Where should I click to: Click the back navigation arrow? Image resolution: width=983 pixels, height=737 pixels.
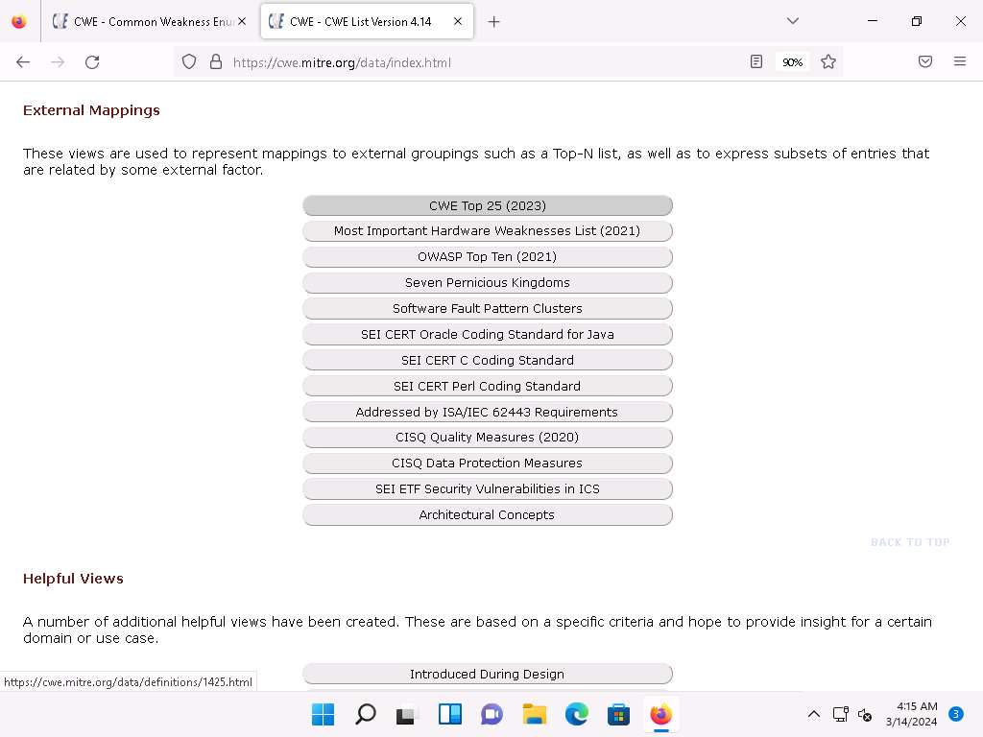(23, 62)
